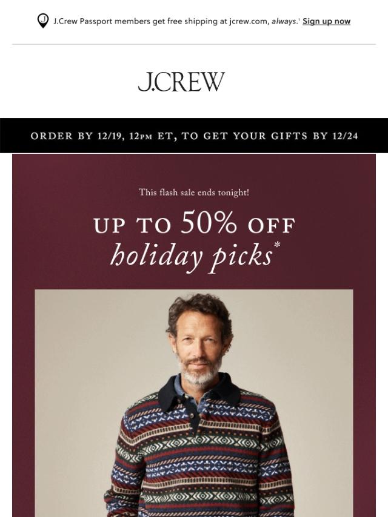388x517 pixels.
Task: Click the J.Crew Passport pin icon
Action: point(43,21)
